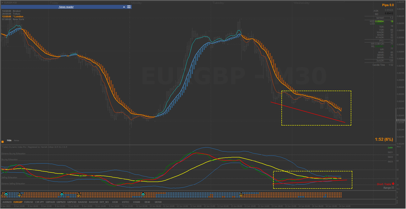Switch chart to DXY_M3

point(104,202)
